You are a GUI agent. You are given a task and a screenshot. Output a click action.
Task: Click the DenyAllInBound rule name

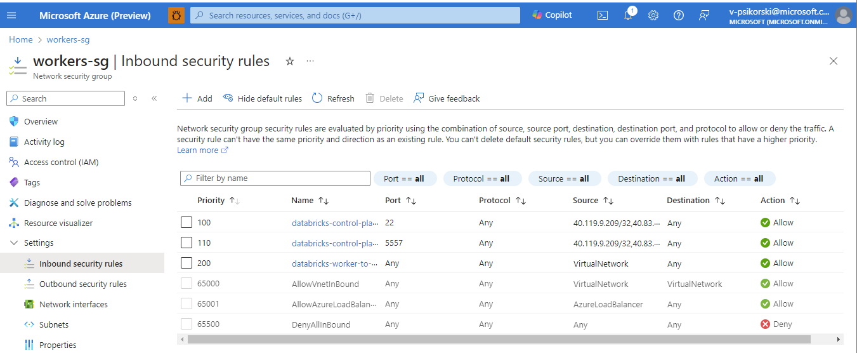tap(321, 324)
